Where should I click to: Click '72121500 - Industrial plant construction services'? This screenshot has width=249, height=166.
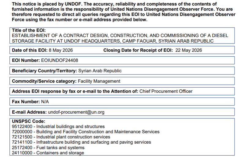click(61, 137)
